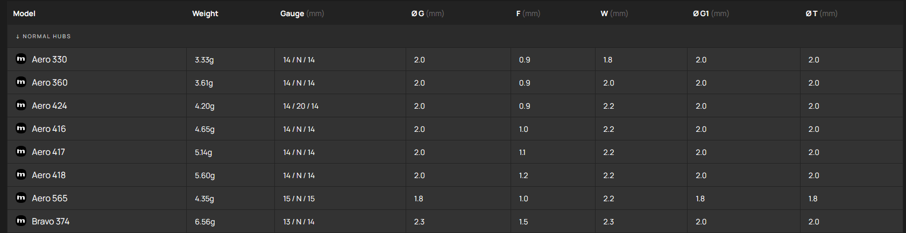Image resolution: width=906 pixels, height=233 pixels.
Task: Click the brand icon beside Aero 417
Action: coord(21,152)
